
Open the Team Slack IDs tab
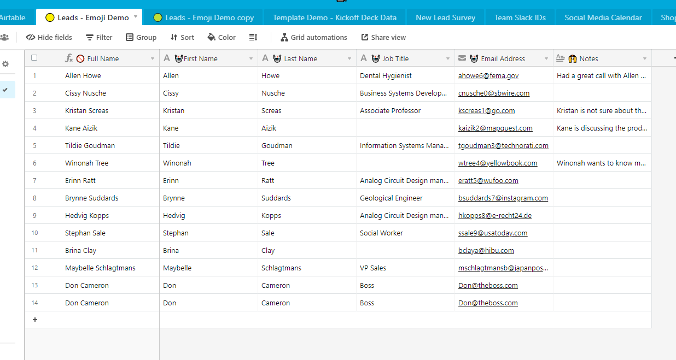[x=520, y=17]
